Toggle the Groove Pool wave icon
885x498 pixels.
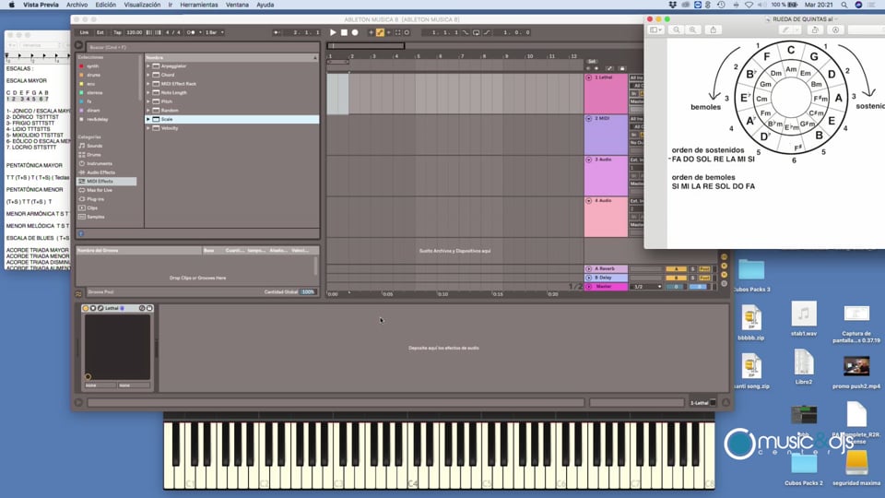(x=78, y=293)
